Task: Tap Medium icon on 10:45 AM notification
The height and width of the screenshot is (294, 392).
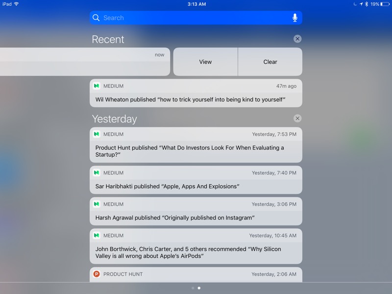Action: click(x=97, y=236)
